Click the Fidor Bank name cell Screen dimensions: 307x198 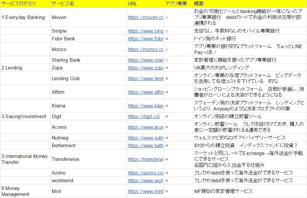point(88,39)
